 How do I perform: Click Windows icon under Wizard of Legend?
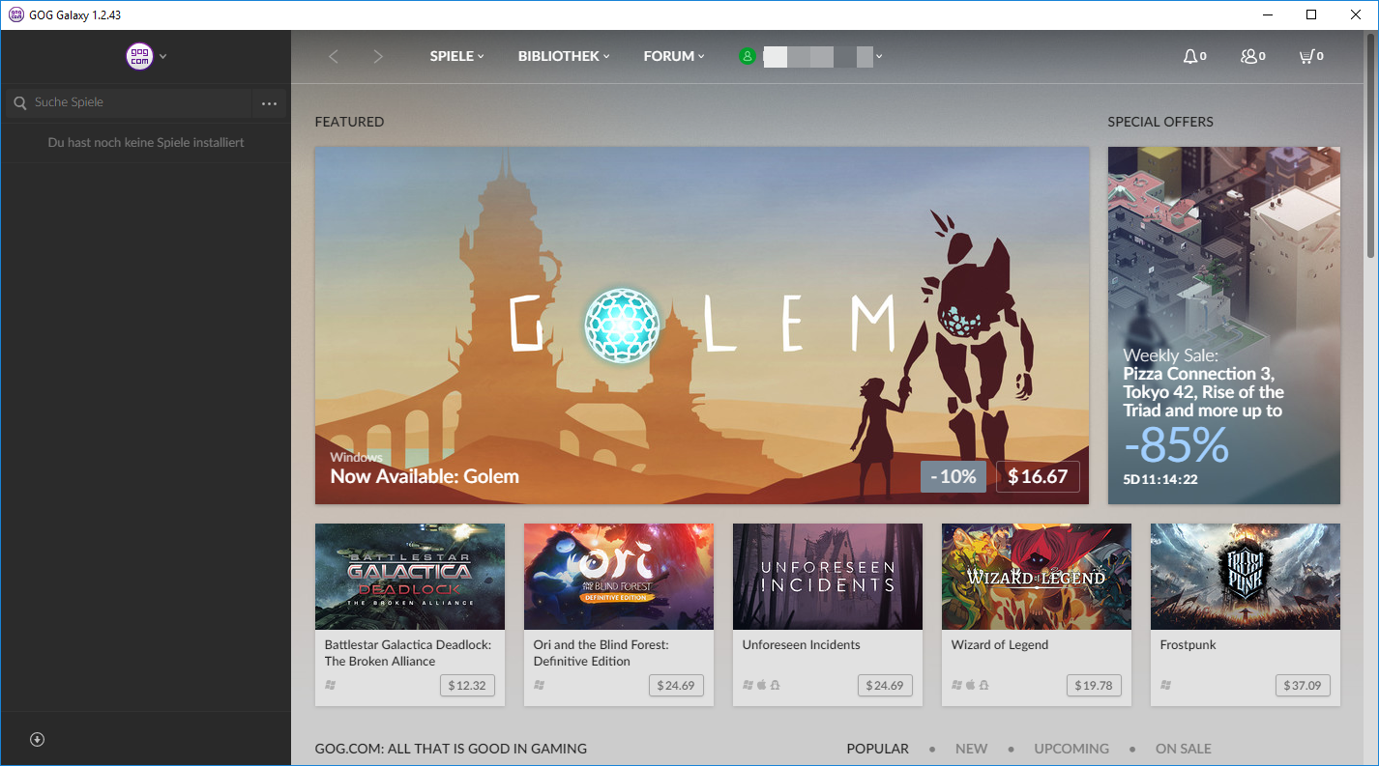click(x=956, y=685)
